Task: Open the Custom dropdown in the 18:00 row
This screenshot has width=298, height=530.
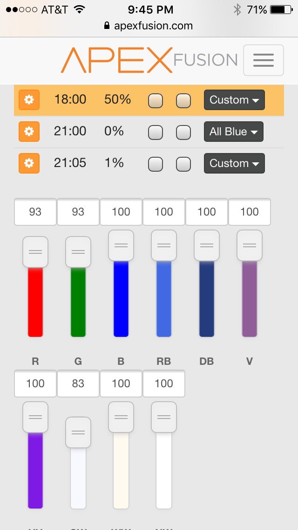Action: click(x=234, y=100)
